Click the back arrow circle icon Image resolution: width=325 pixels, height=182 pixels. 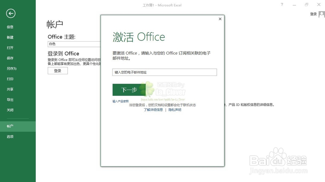tap(11, 14)
